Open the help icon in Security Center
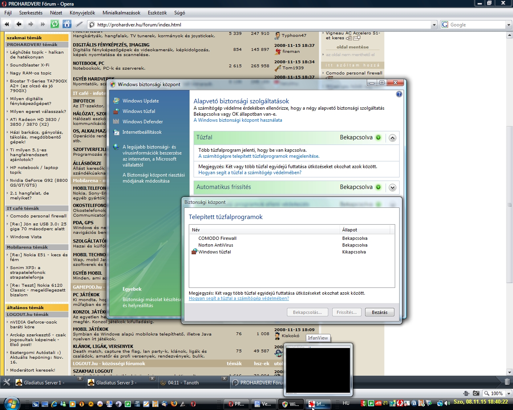This screenshot has height=410, width=513. [399, 94]
